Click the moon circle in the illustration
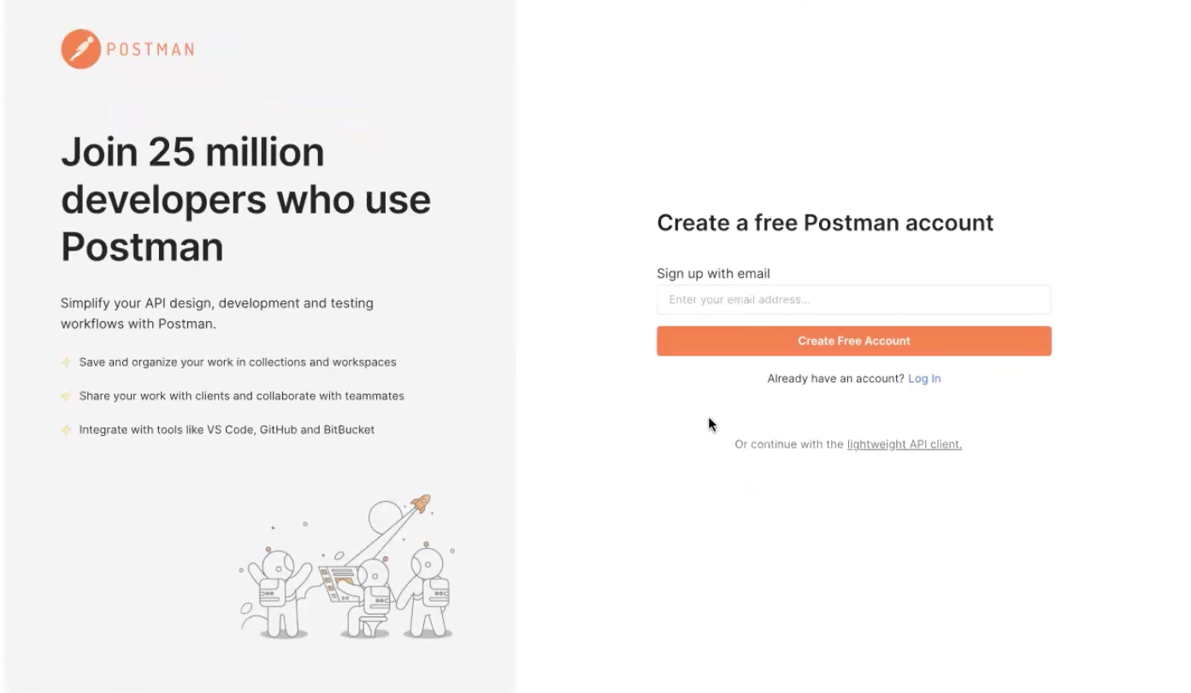1191x693 pixels. (386, 519)
